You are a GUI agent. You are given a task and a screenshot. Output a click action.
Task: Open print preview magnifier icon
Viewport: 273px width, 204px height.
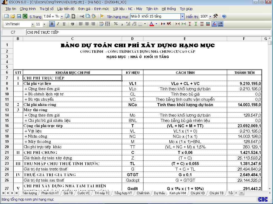[x=67, y=16]
